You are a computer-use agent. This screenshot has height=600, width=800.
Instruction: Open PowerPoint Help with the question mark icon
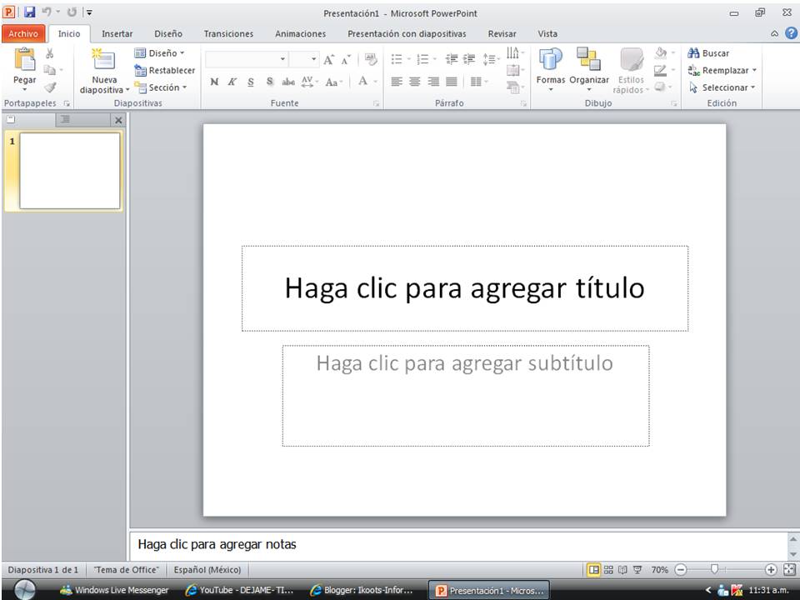pyautogui.click(x=789, y=33)
